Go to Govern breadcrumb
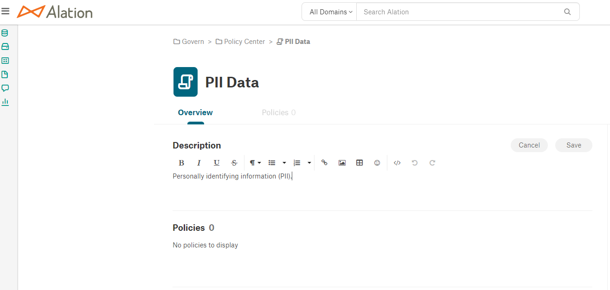Viewport: 610px width, 290px height. (x=189, y=42)
